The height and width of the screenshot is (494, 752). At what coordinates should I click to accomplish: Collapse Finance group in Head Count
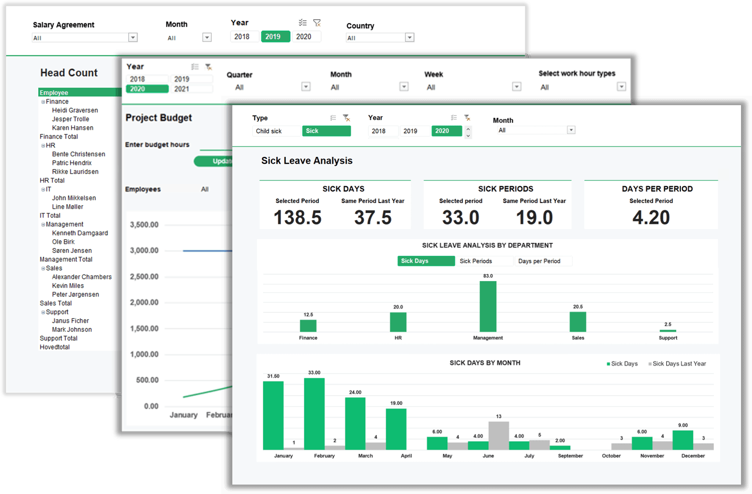click(x=43, y=102)
